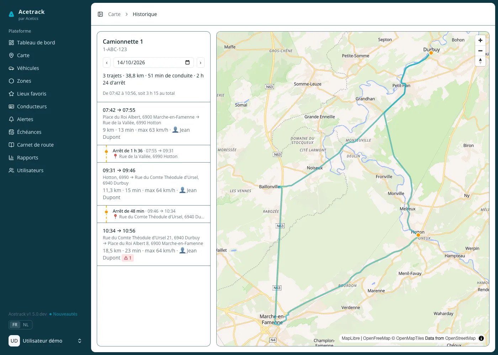The image size is (498, 355).
Task: Click the Arrêt de 1 h 36 stop
Action: pos(154,154)
